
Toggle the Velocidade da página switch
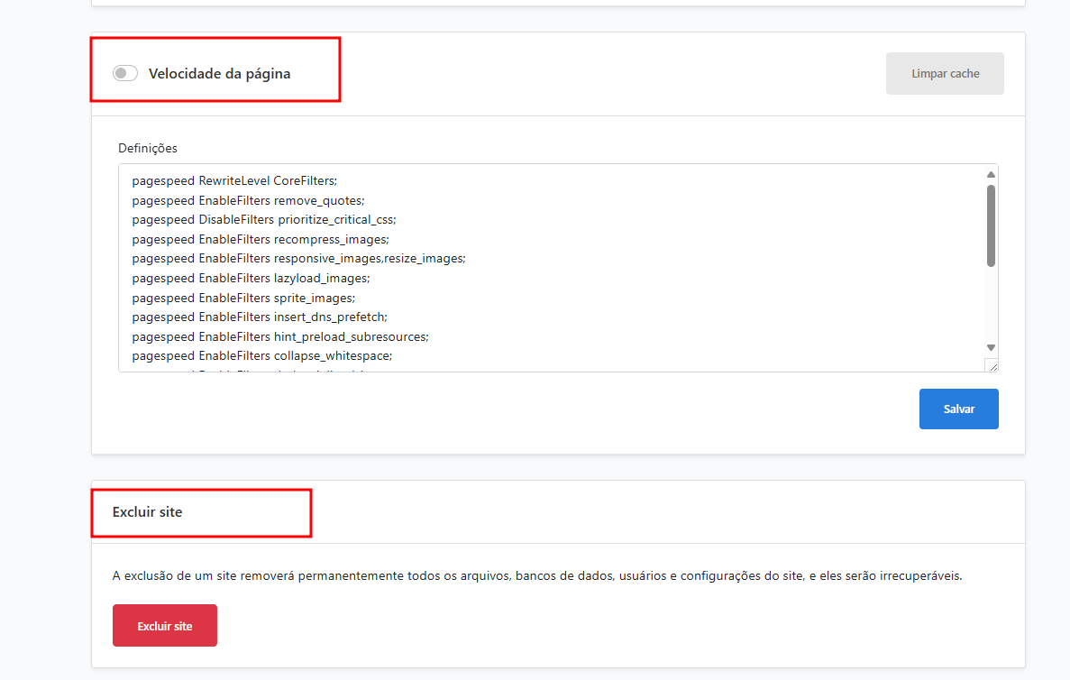(125, 73)
